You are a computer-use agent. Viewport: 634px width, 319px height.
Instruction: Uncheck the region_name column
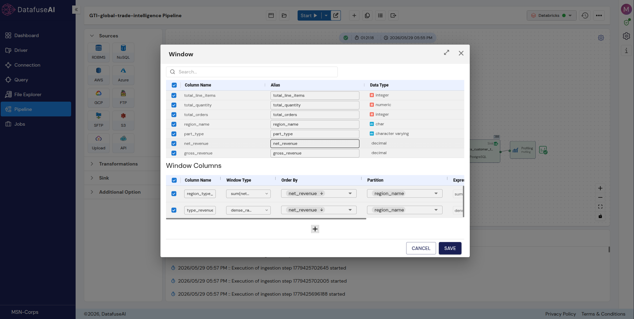(174, 124)
